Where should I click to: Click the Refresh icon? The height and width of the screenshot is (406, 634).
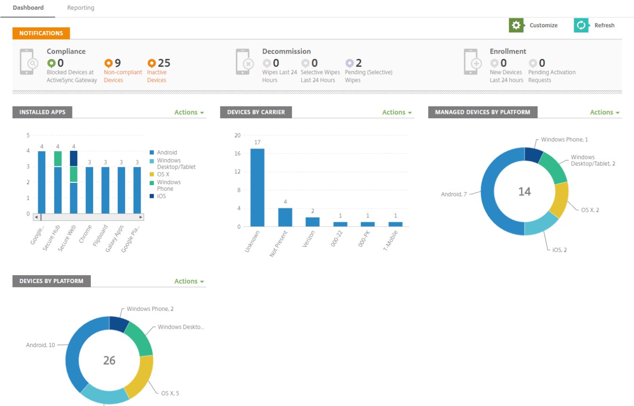pyautogui.click(x=581, y=25)
